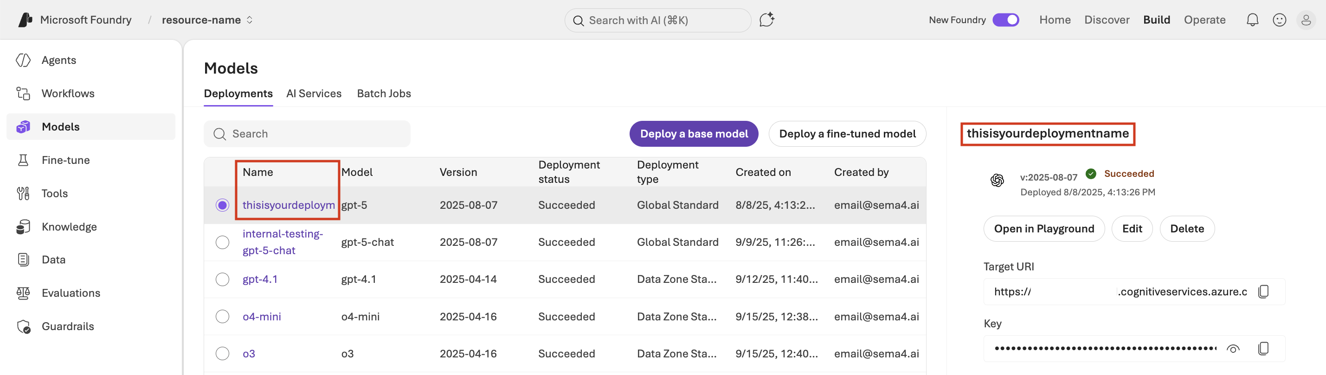Click the Models cube icon in sidebar

(23, 127)
